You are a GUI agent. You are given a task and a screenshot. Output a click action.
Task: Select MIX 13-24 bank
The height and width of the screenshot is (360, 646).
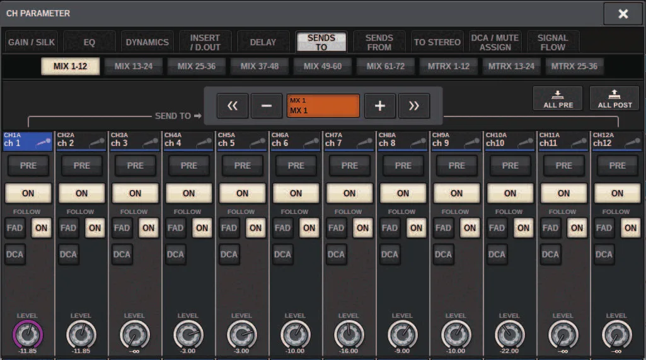(x=134, y=66)
